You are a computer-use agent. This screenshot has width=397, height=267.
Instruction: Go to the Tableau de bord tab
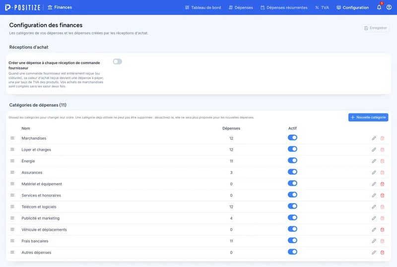point(203,7)
